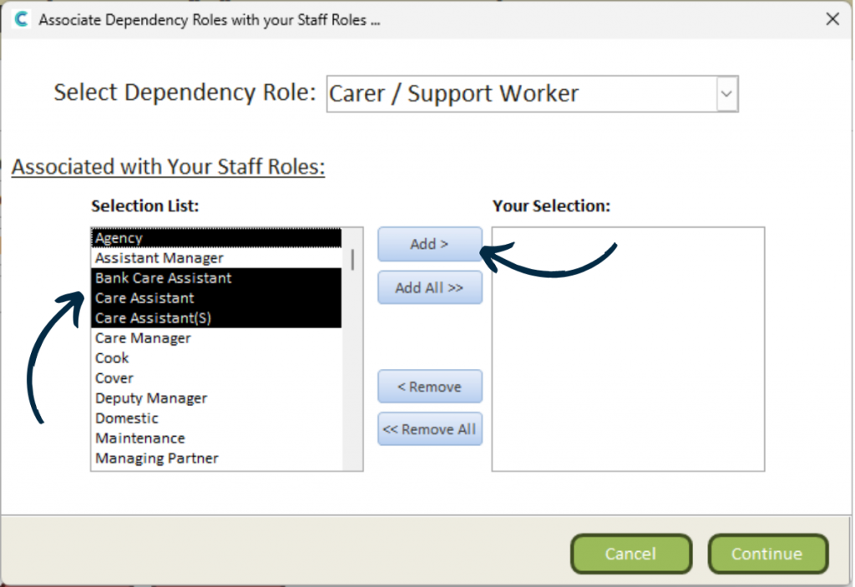Click the app logo icon in title bar
The width and height of the screenshot is (855, 587).
tap(19, 19)
